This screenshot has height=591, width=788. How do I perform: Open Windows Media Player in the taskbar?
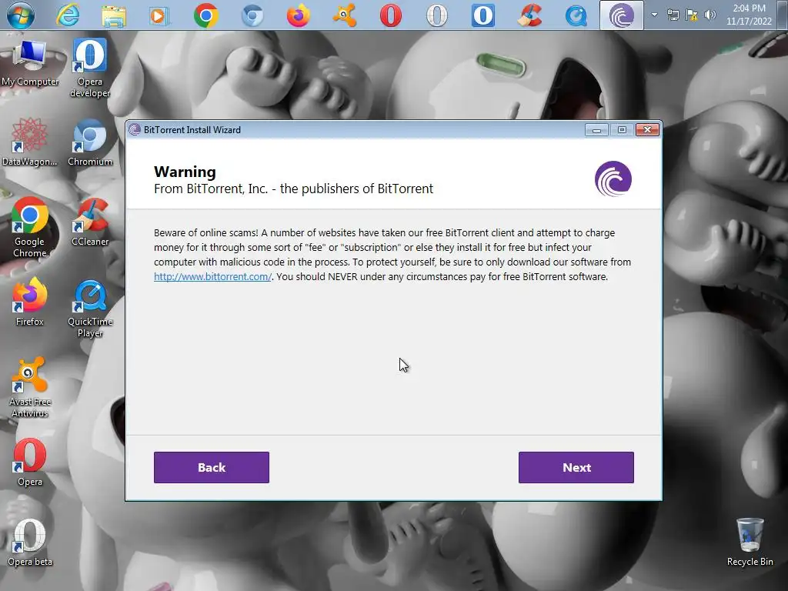pos(159,15)
